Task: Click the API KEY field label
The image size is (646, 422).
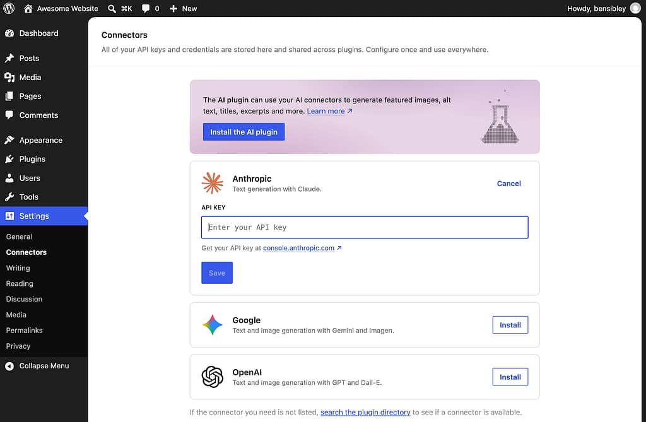Action: (x=213, y=208)
